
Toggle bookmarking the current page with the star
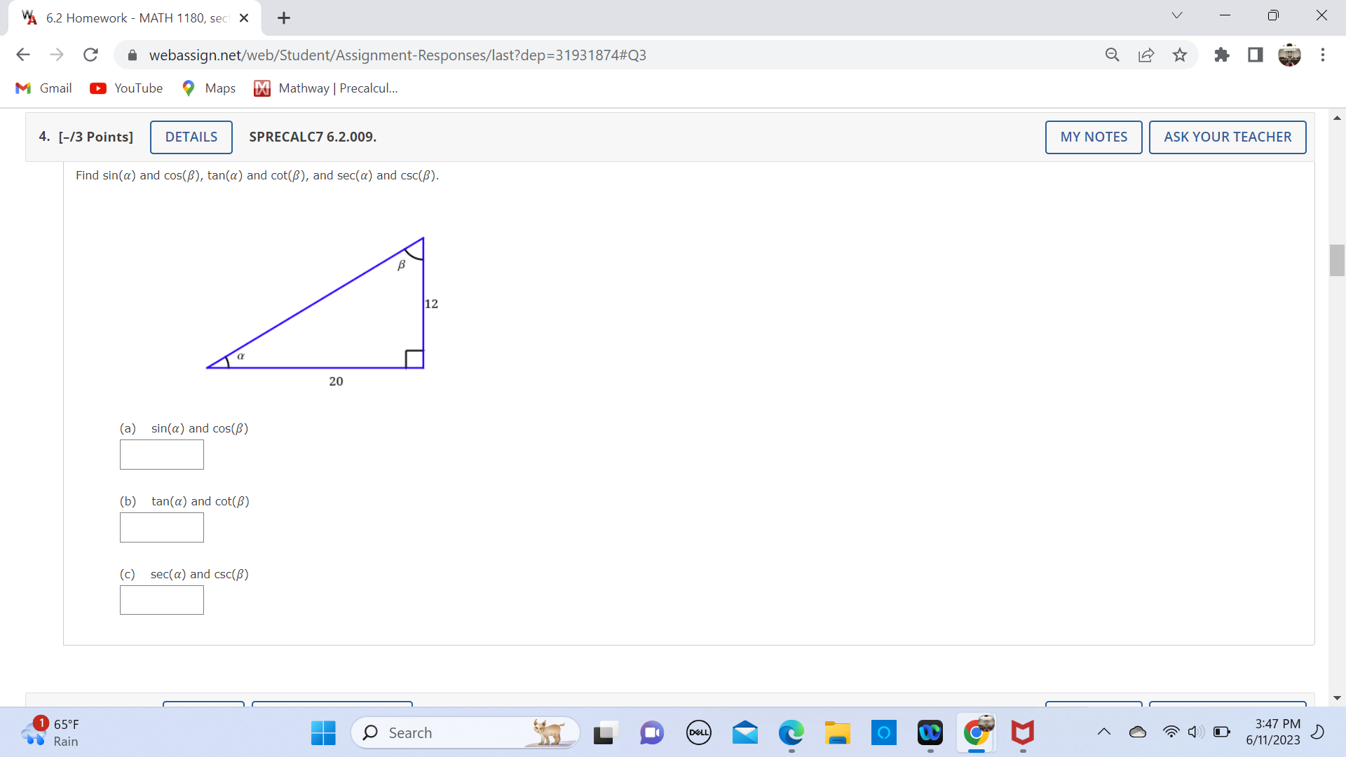1180,55
